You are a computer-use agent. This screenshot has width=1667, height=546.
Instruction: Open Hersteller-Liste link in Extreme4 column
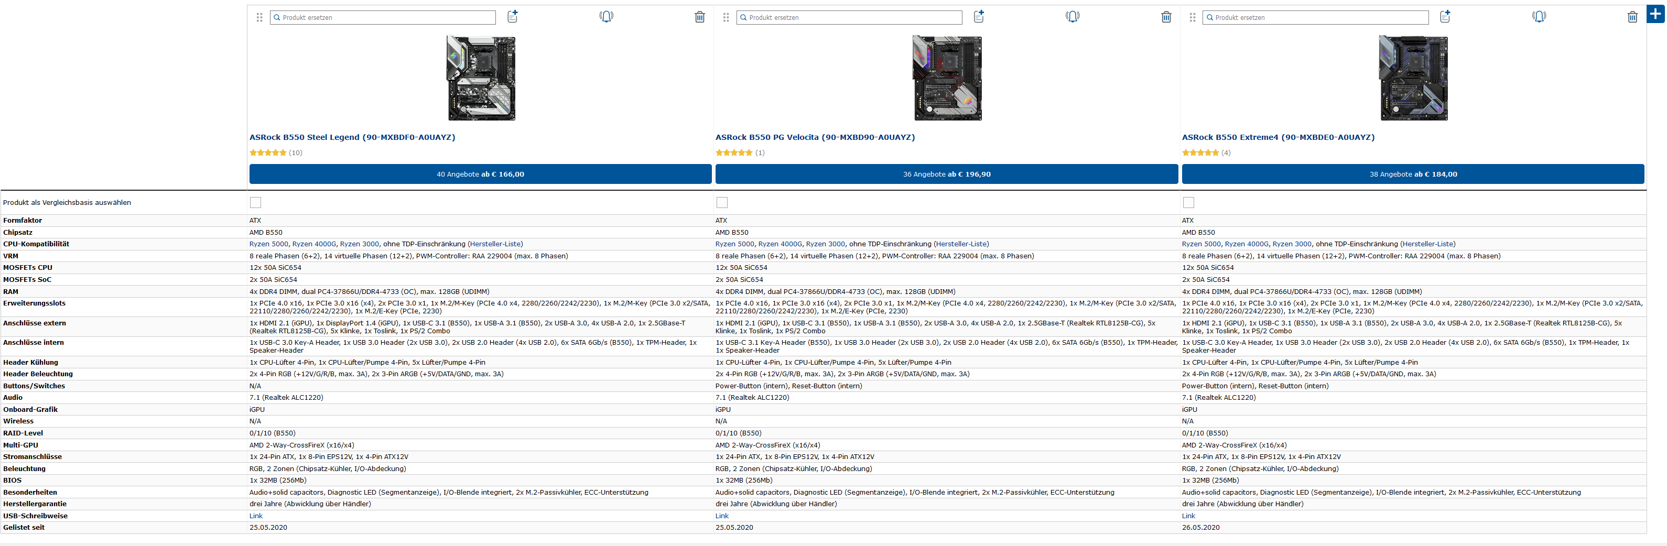[1427, 244]
